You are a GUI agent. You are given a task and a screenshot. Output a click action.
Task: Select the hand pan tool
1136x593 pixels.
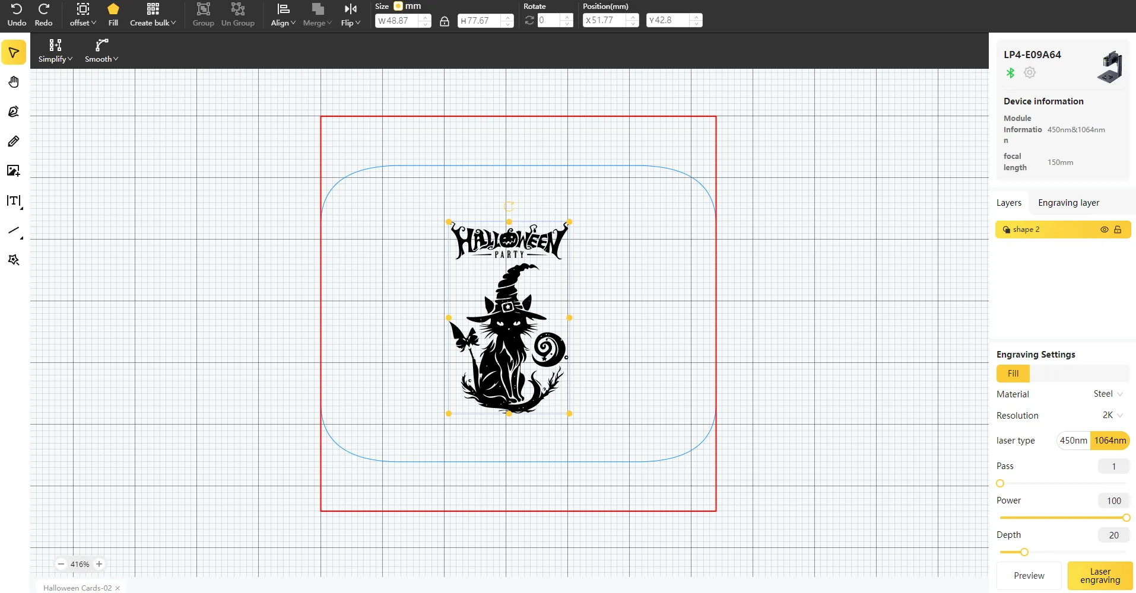tap(14, 82)
